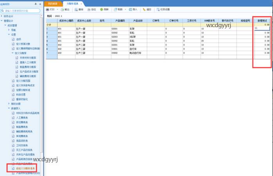
Task: Expand the 财务会计 tree node
Action: pyautogui.click(x=2, y=16)
